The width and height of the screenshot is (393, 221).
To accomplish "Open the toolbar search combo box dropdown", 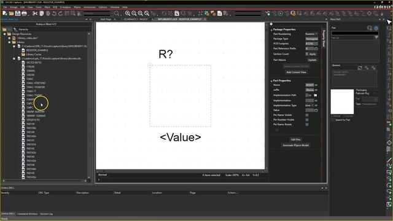I will click(112, 14).
